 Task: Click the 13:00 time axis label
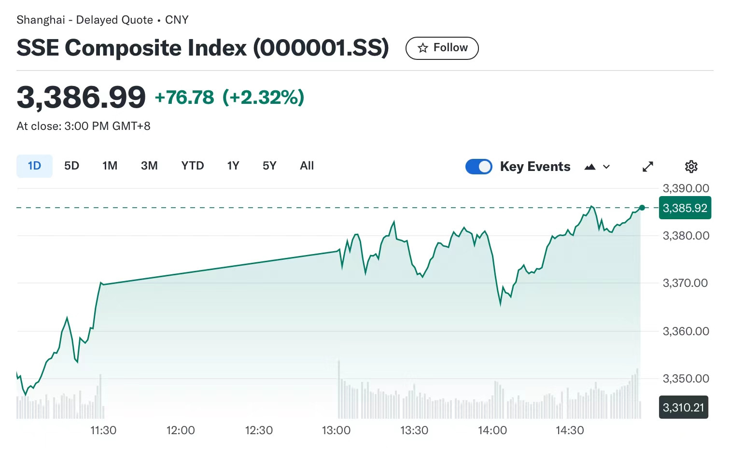coord(336,430)
